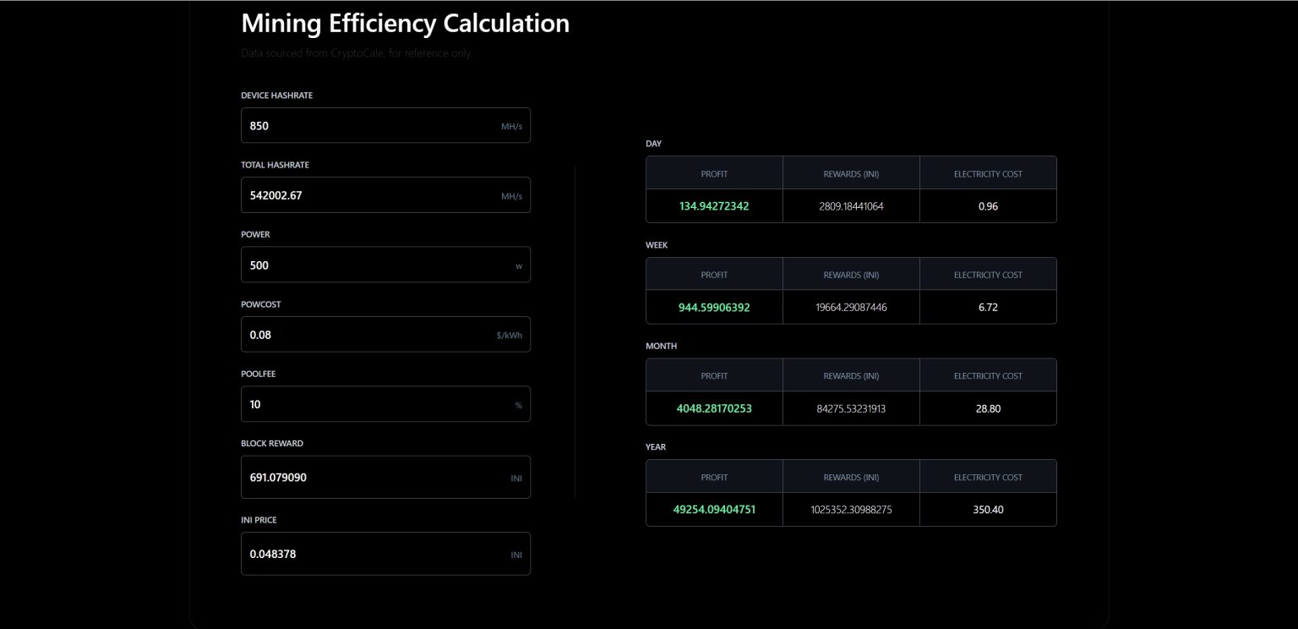Select the INI Price input field
Image resolution: width=1298 pixels, height=629 pixels.
[x=372, y=555]
